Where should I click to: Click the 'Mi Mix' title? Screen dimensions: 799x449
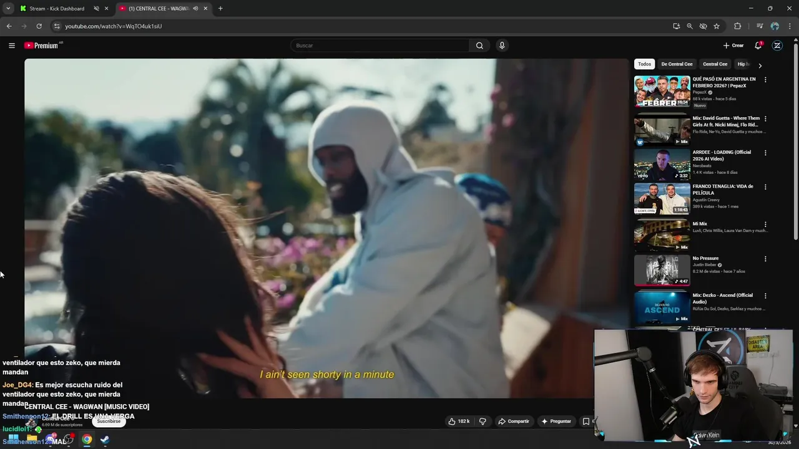pos(700,224)
